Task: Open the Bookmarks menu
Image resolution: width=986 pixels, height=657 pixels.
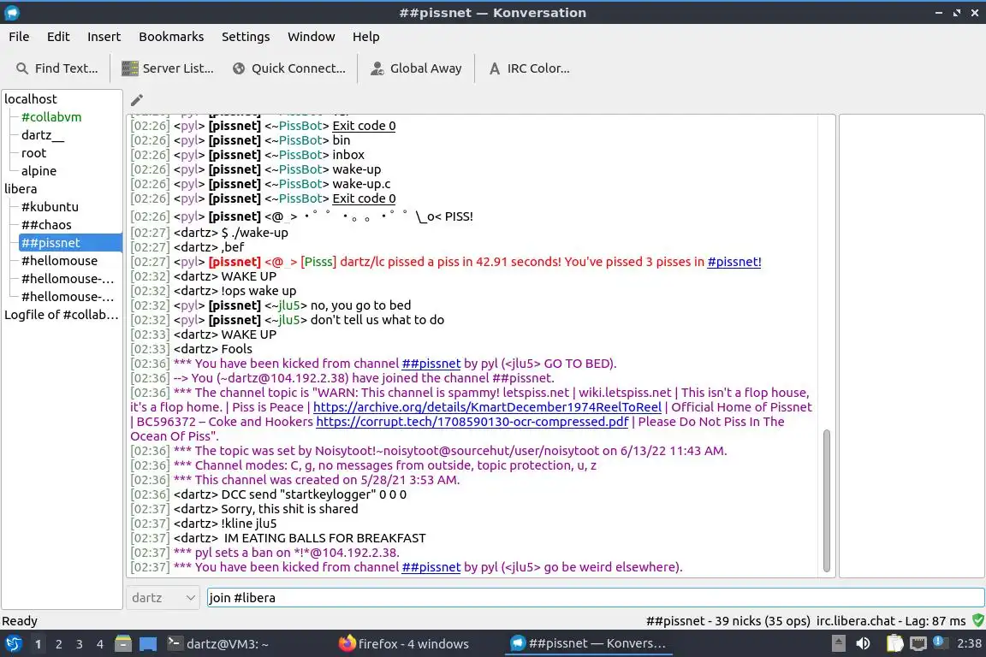Action: click(x=171, y=37)
